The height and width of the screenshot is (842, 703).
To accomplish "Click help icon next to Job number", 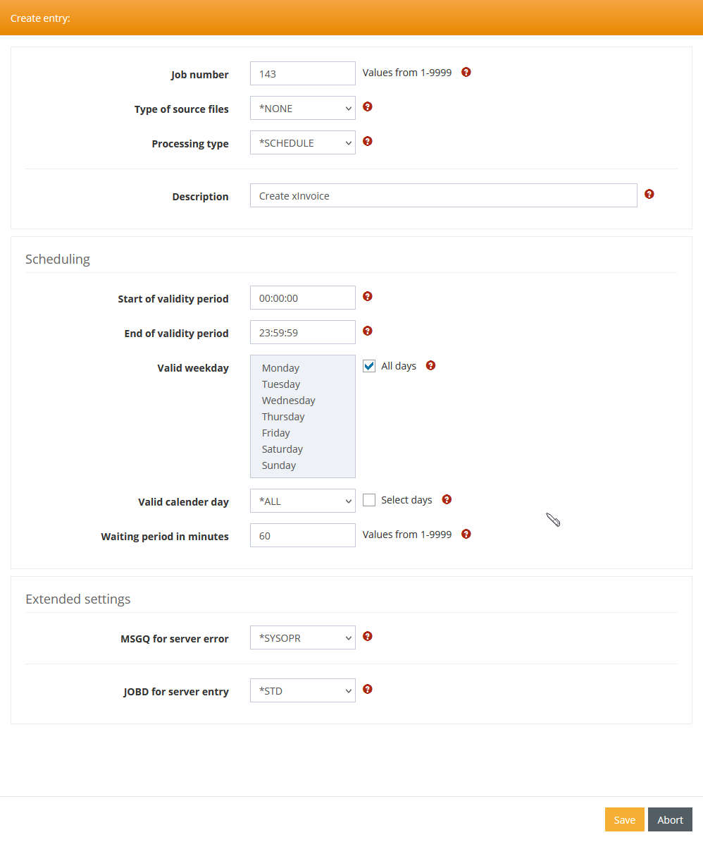I will pos(466,72).
